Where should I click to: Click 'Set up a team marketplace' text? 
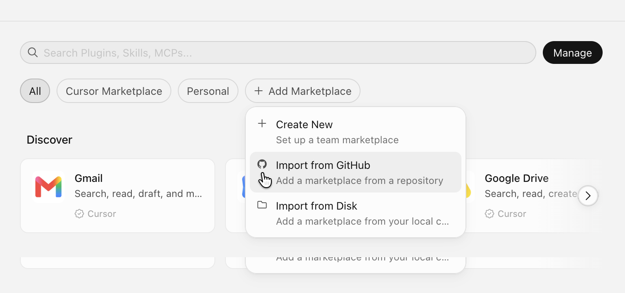coord(337,140)
